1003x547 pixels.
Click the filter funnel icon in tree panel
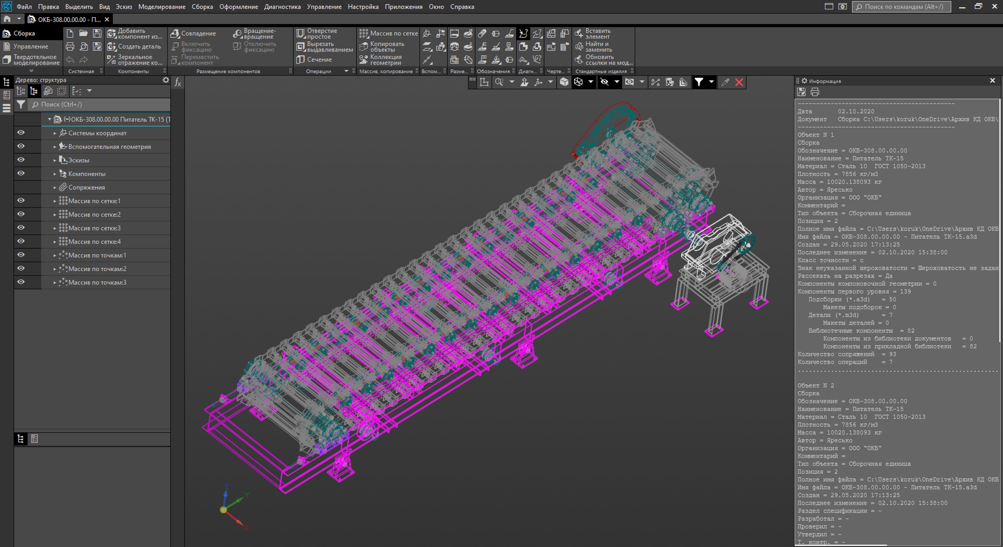[x=21, y=104]
